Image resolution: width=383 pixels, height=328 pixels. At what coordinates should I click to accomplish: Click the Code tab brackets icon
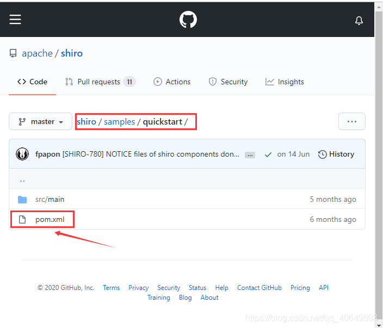coord(22,82)
